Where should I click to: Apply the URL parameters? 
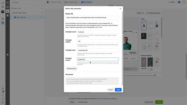point(118,90)
